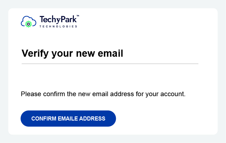226x143 pixels.
Task: Click the word "CONFIRM" on the blue button
Action: click(43, 119)
